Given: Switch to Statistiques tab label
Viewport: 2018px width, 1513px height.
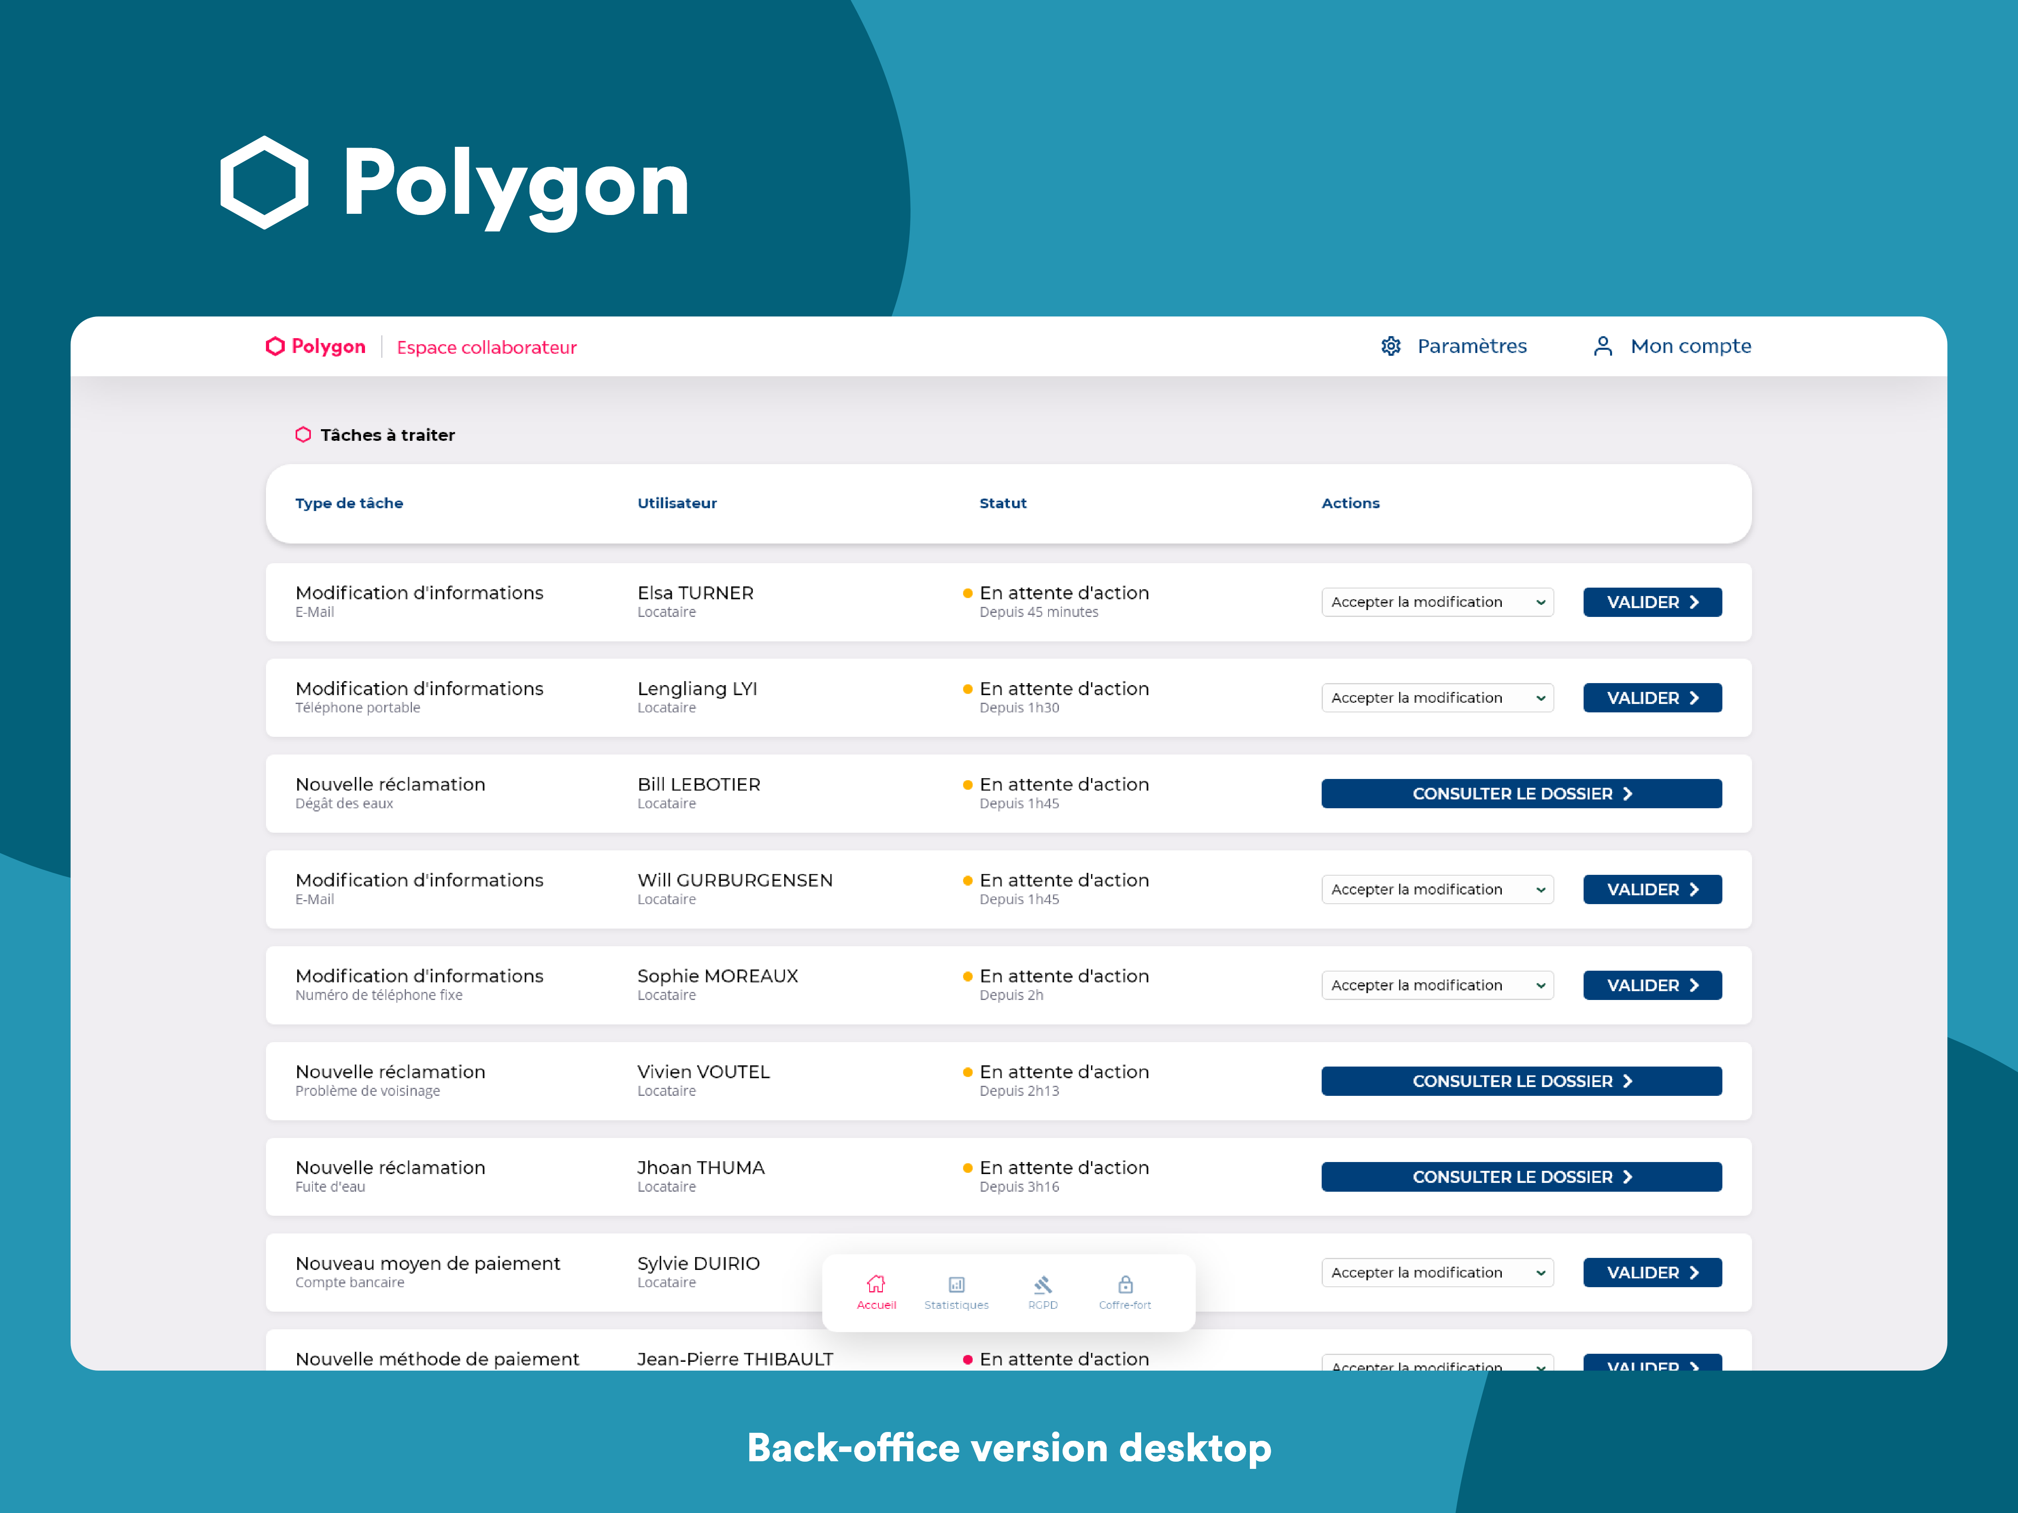Looking at the screenshot, I should [x=956, y=1305].
